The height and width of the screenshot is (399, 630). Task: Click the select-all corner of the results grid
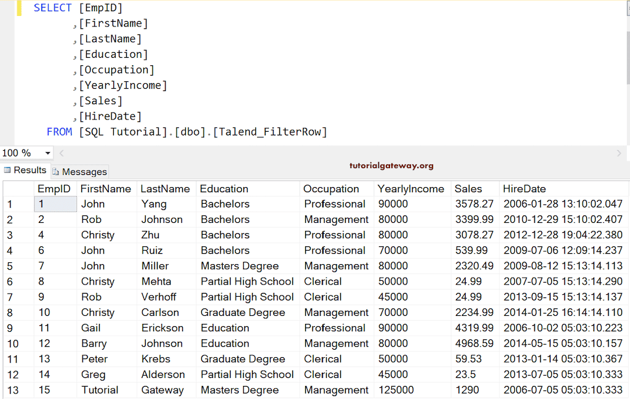[17, 188]
